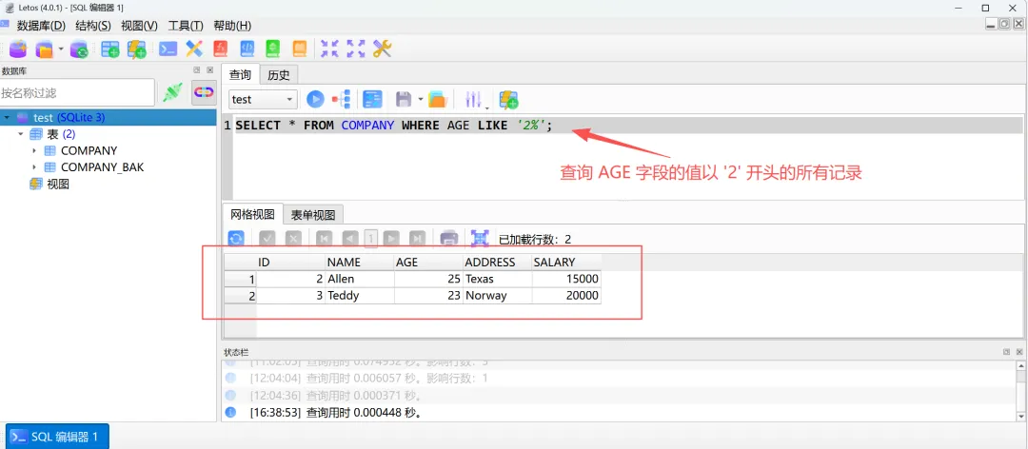The image size is (1028, 449).
Task: Toggle the chain link button beside the filter box
Action: pos(204,93)
